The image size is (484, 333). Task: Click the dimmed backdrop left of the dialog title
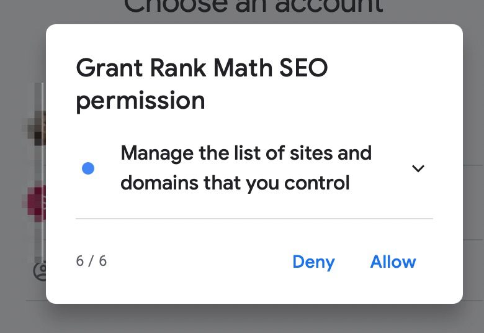[22, 68]
